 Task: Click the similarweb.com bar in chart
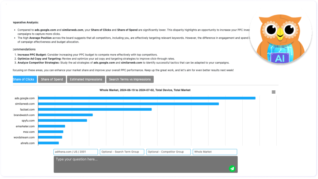[x=128, y=104]
